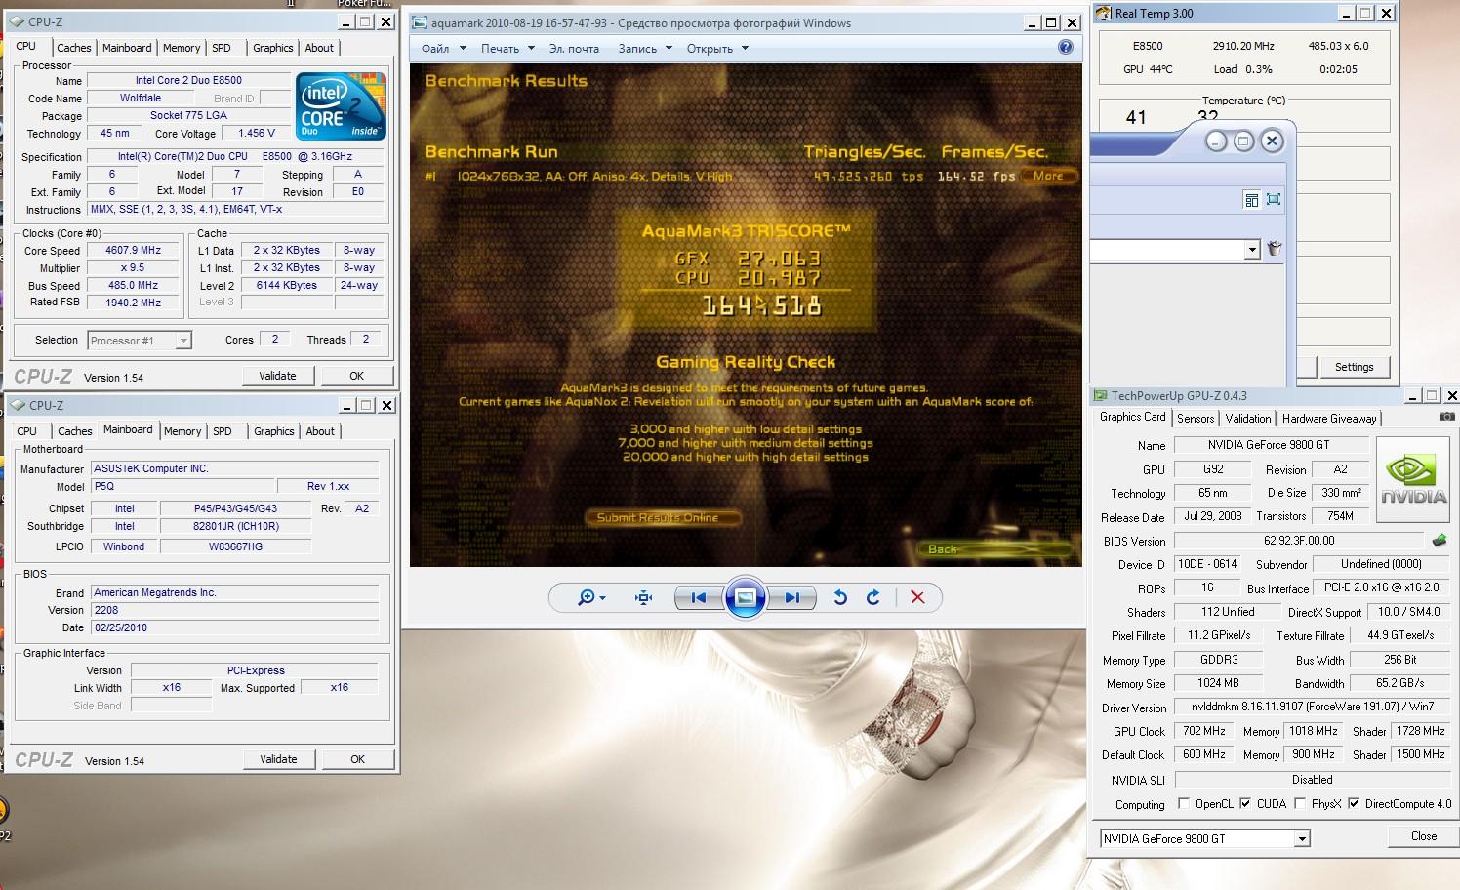
Task: Click layout view icon in hidden window
Action: pyautogui.click(x=1251, y=199)
